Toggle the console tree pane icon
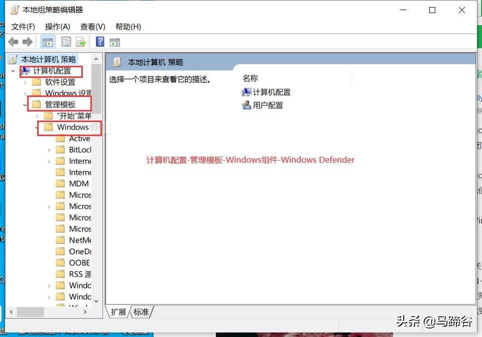Image resolution: width=482 pixels, height=337 pixels. 48,42
